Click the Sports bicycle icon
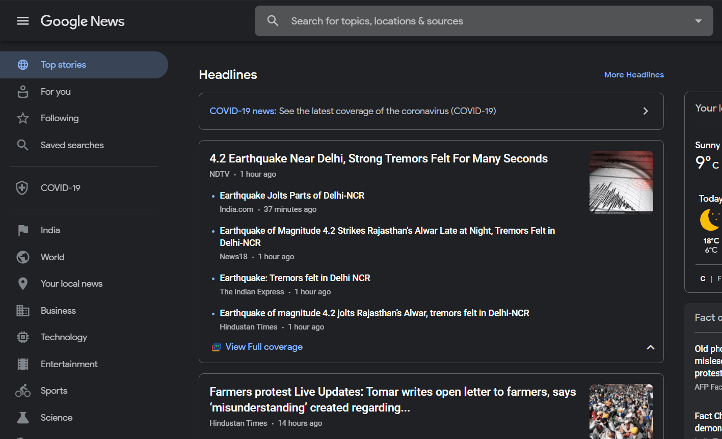 [22, 391]
